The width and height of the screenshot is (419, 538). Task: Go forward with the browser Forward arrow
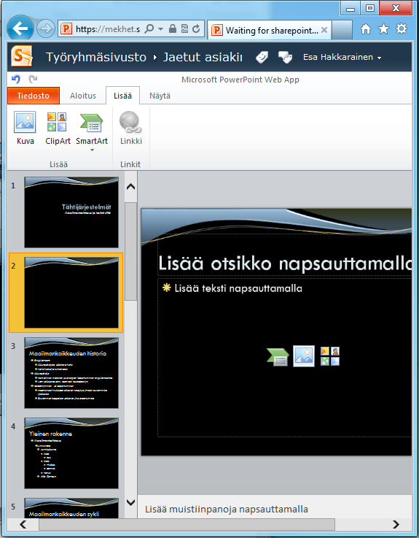click(x=46, y=28)
